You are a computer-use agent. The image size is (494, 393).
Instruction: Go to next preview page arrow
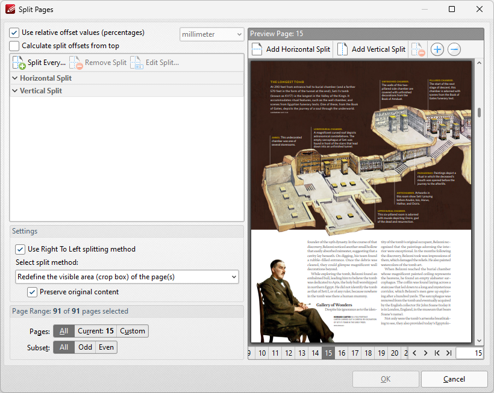[x=426, y=353]
